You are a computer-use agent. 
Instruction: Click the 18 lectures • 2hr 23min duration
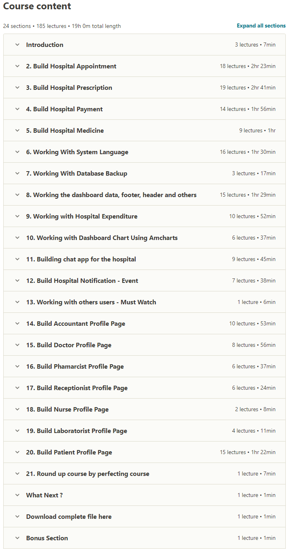point(248,66)
